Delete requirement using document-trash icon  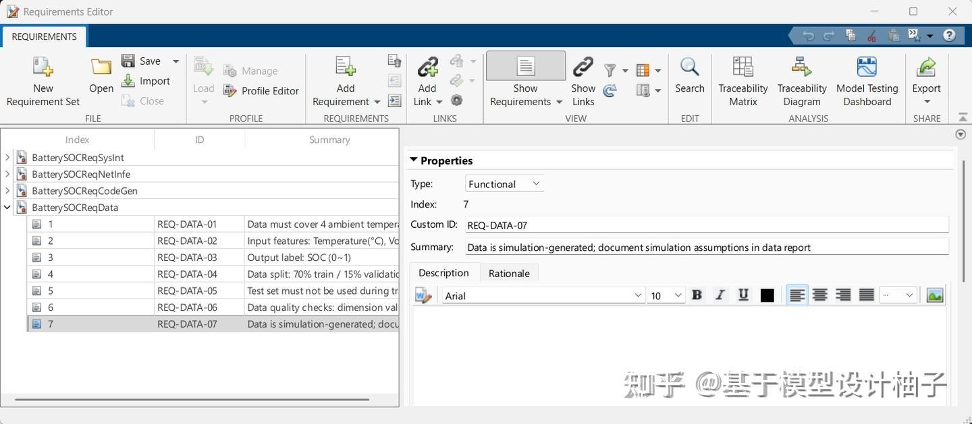coord(395,61)
